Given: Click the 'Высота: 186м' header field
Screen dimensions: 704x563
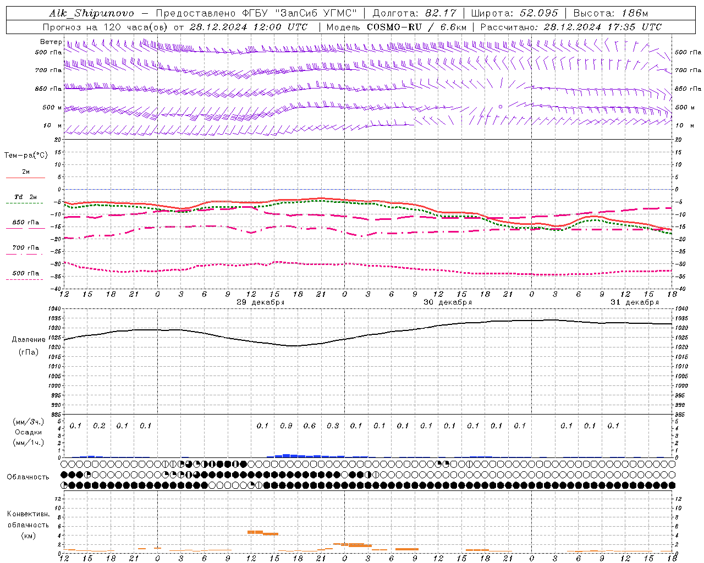Looking at the screenshot, I should click(x=610, y=13).
